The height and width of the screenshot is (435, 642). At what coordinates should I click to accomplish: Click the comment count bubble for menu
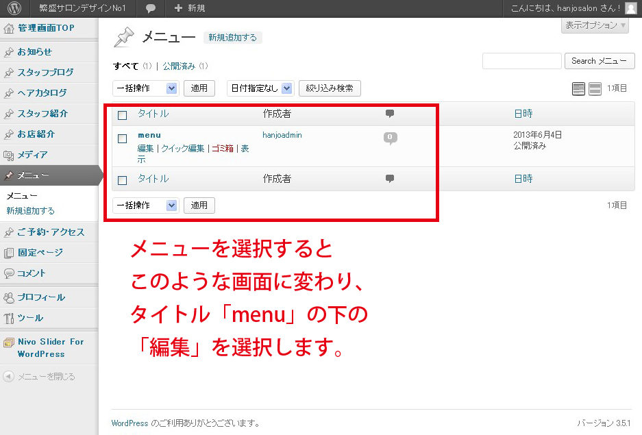tap(390, 138)
